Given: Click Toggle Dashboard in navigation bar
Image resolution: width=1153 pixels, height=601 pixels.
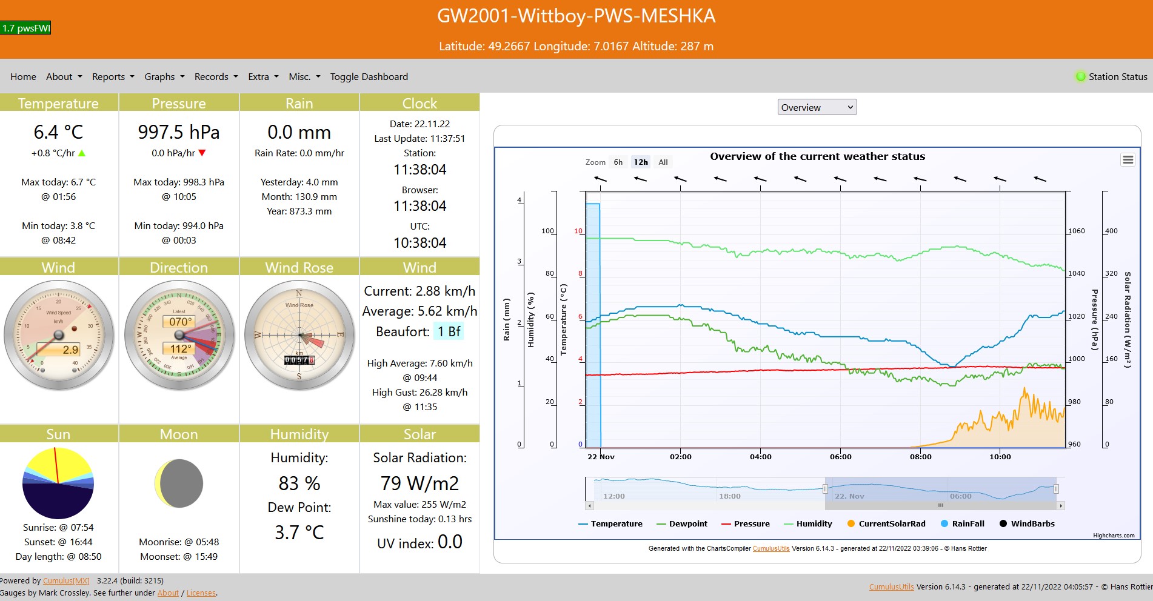Looking at the screenshot, I should coord(369,77).
